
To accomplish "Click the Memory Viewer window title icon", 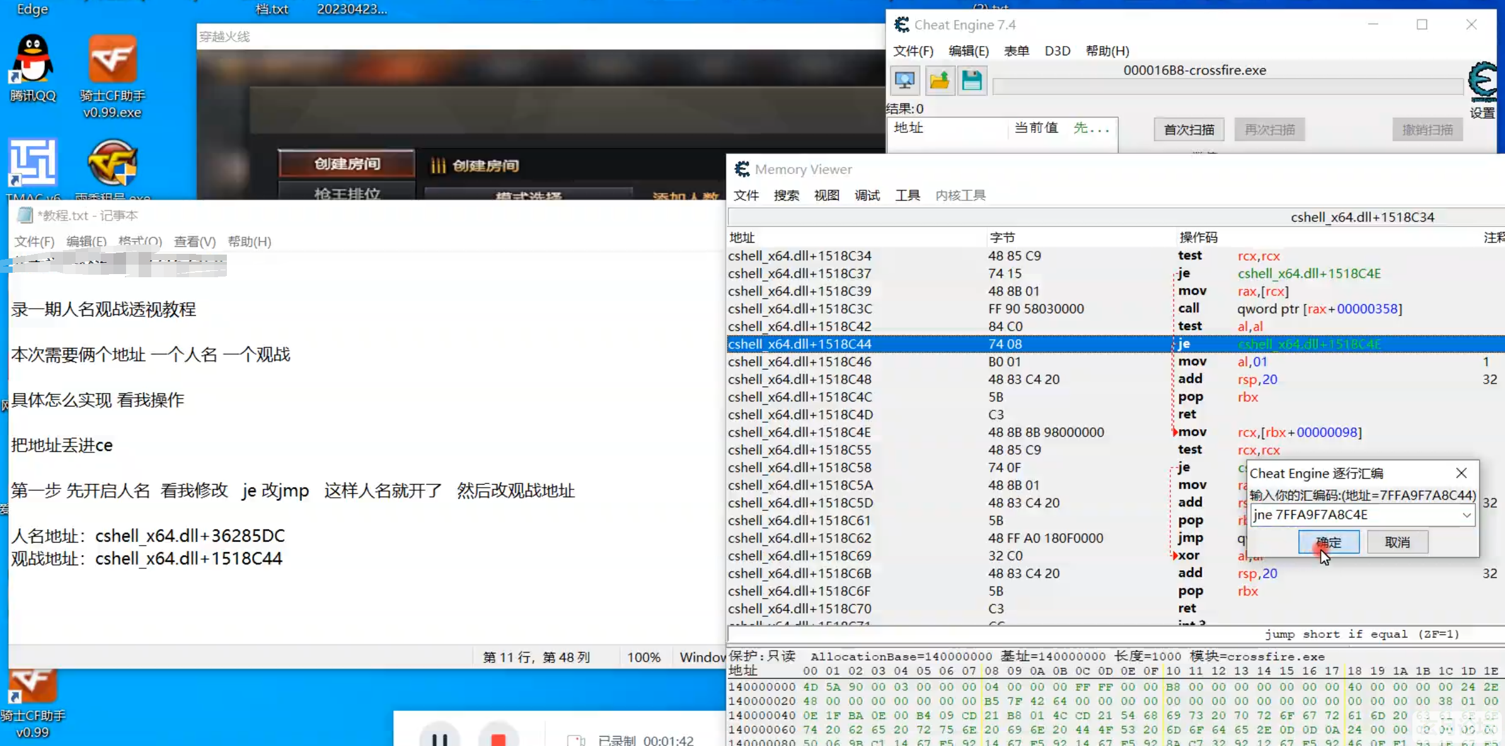I will tap(742, 169).
